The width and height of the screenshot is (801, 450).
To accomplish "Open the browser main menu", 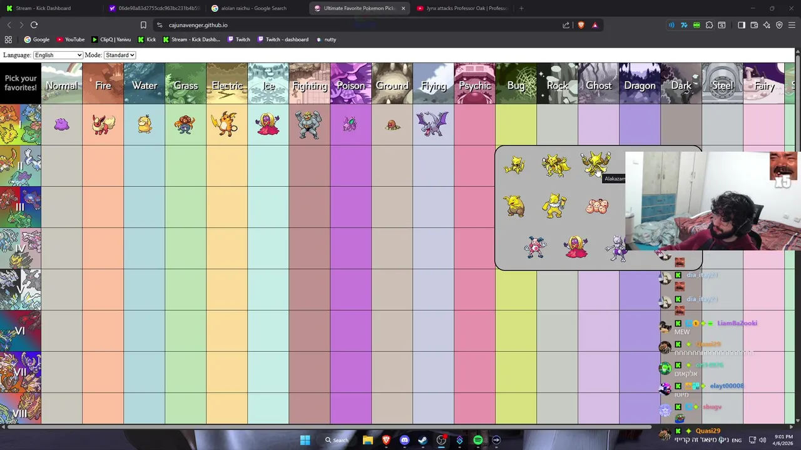I will coord(792,25).
